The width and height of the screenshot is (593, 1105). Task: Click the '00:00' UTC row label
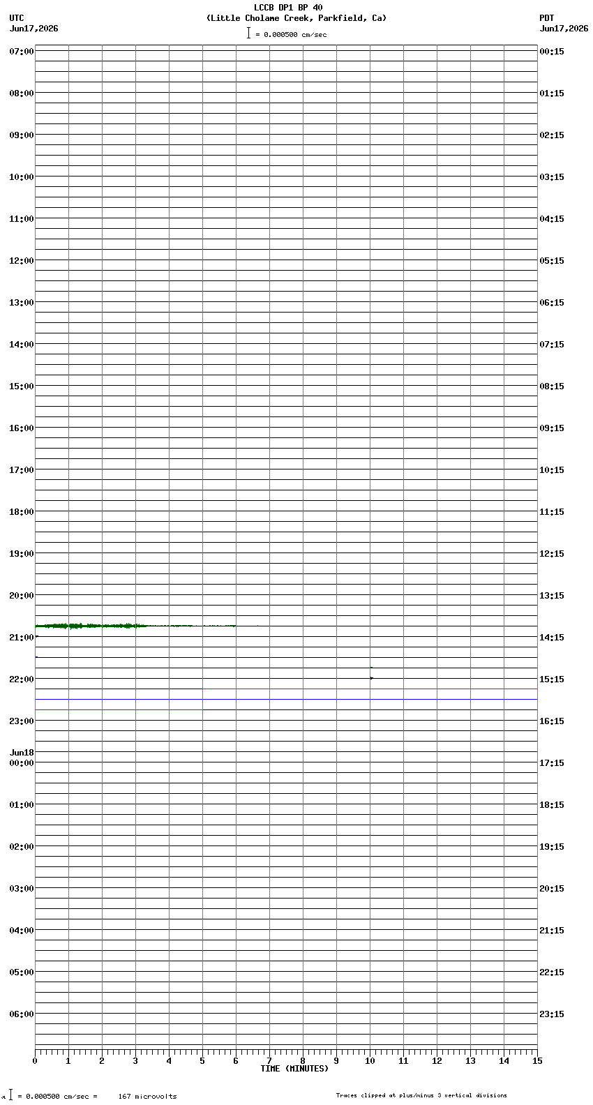click(22, 763)
